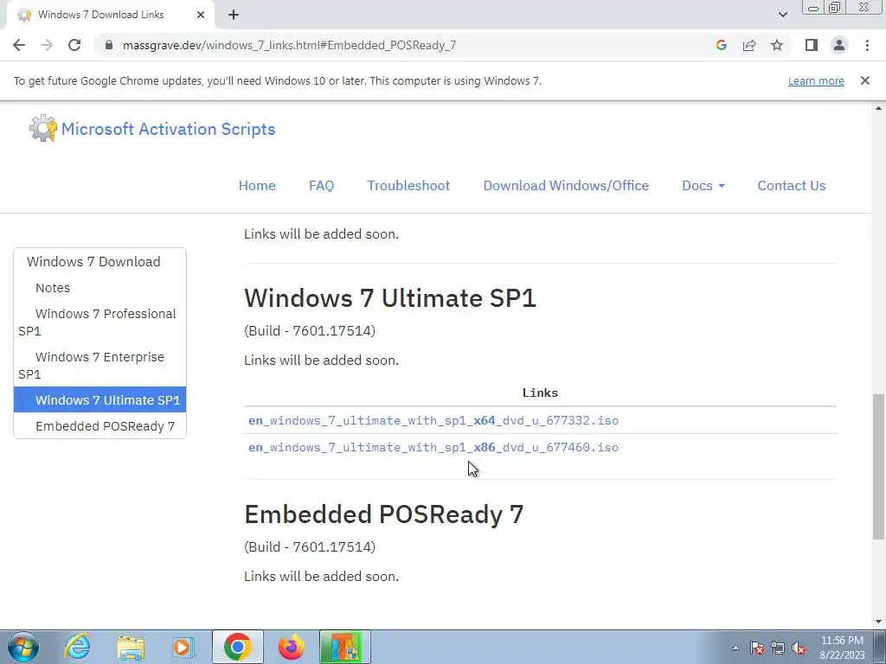This screenshot has width=886, height=664.
Task: Click the scrollbar down arrow
Action: (x=879, y=622)
